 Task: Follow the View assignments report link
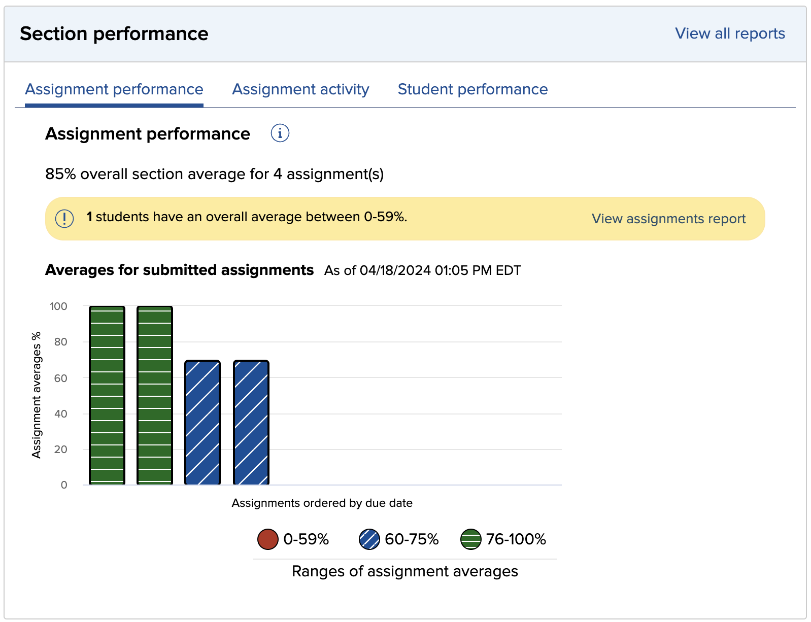(668, 219)
